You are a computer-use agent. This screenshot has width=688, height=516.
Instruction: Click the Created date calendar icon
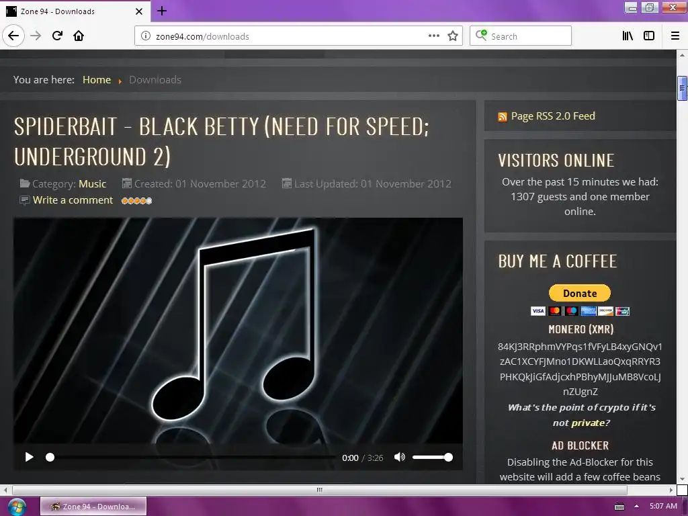(x=127, y=183)
